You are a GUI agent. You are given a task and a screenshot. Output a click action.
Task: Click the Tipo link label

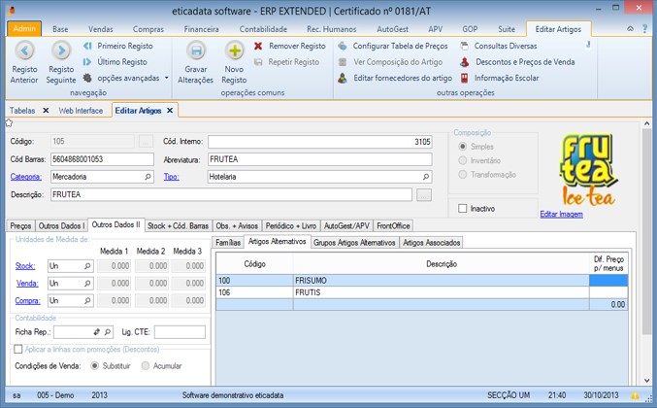171,177
